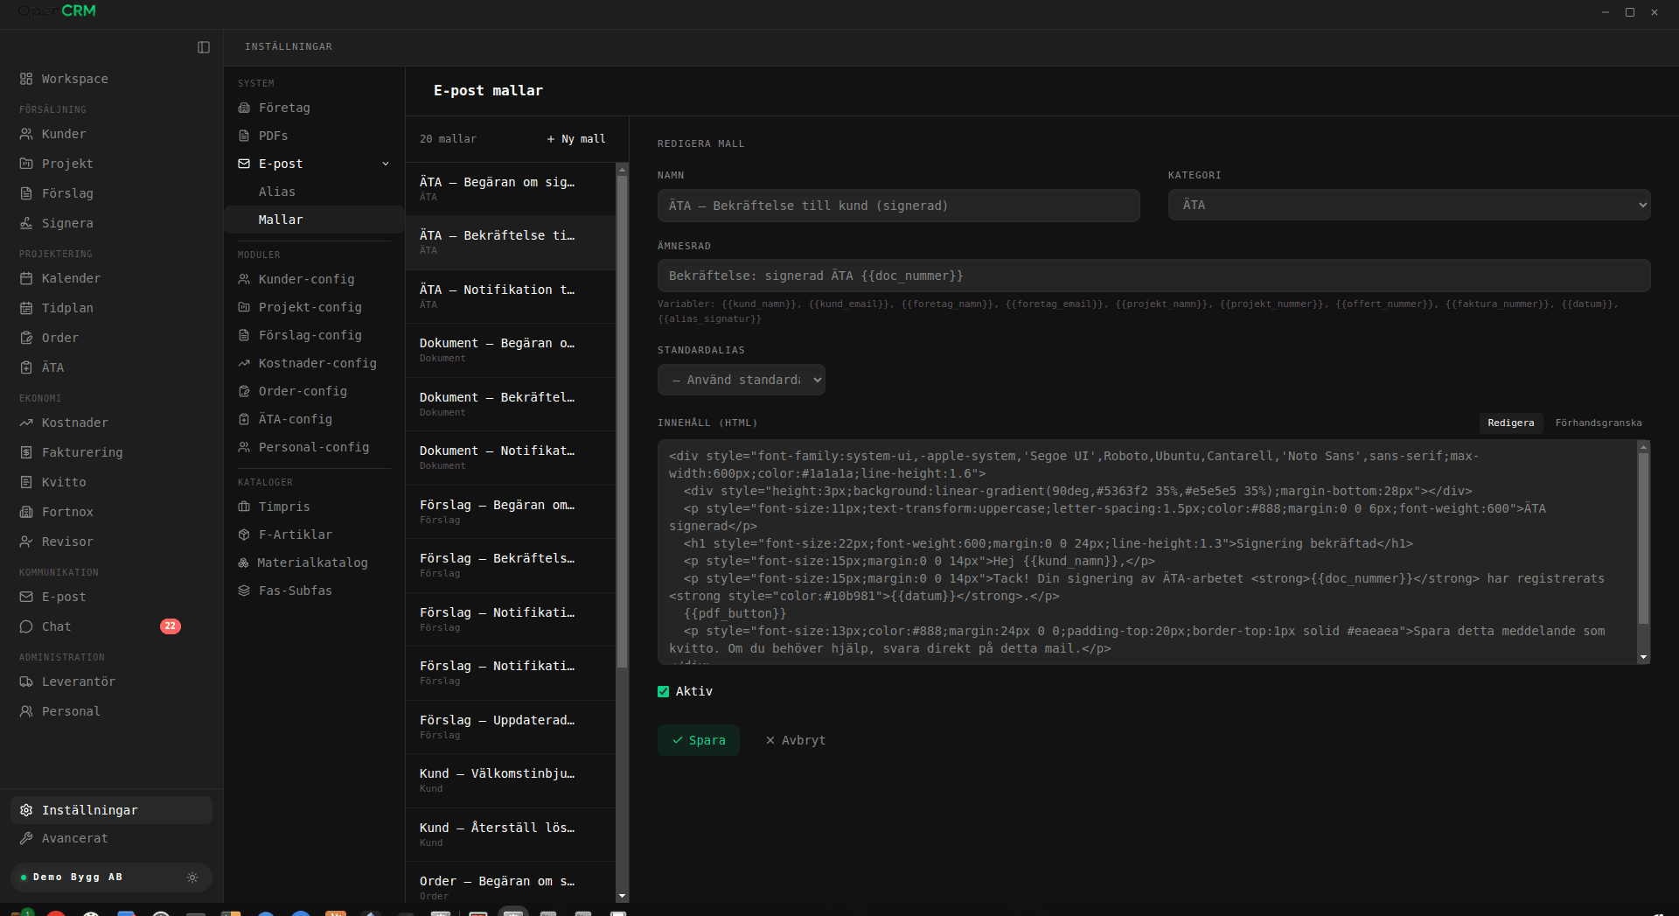Open Kunder-config settings

(306, 279)
